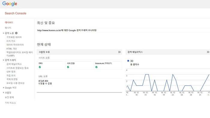Open 리치 카드 in sidebar
210x118 pixels.
coord(11,41)
